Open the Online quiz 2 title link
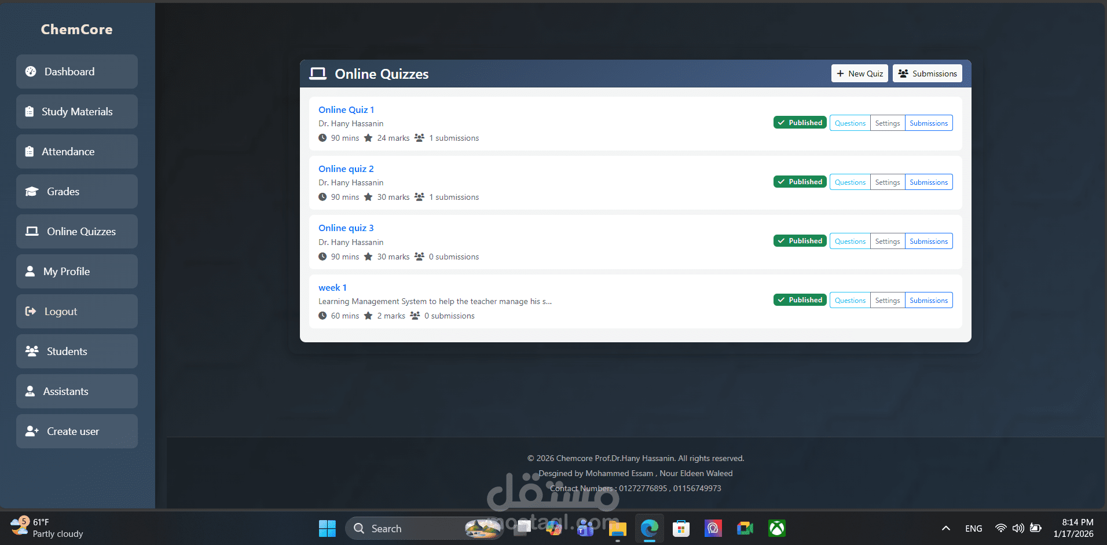 [346, 169]
